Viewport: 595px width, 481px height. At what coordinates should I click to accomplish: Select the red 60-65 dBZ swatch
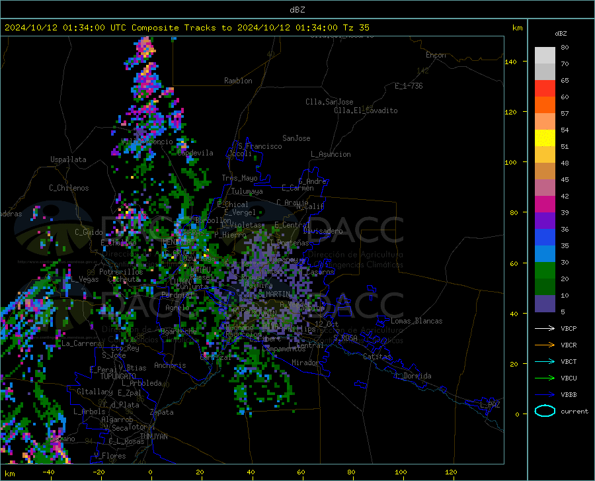point(545,89)
